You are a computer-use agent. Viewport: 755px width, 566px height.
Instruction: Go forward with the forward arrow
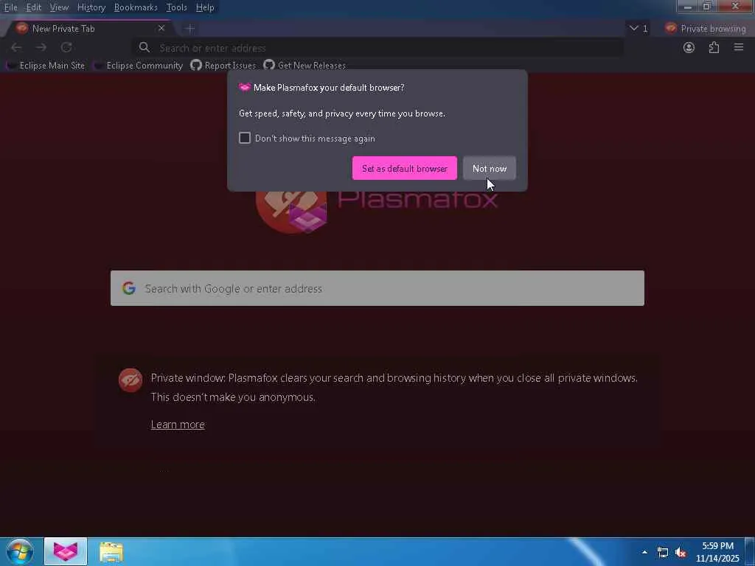point(41,47)
